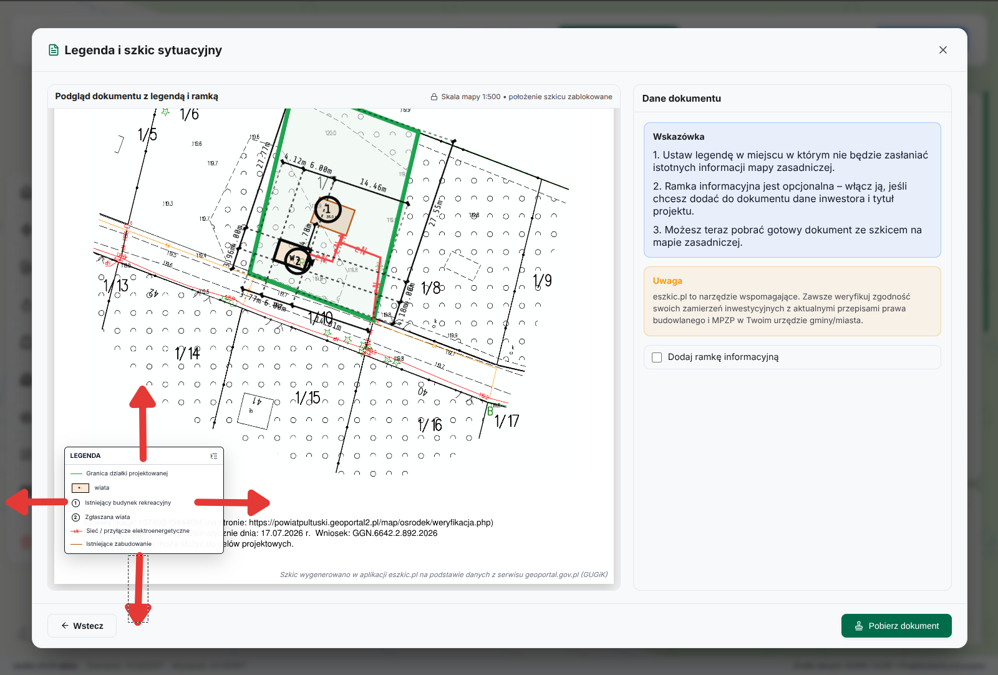Click parcel label 1/16 on the map
The height and width of the screenshot is (675, 998).
point(430,425)
